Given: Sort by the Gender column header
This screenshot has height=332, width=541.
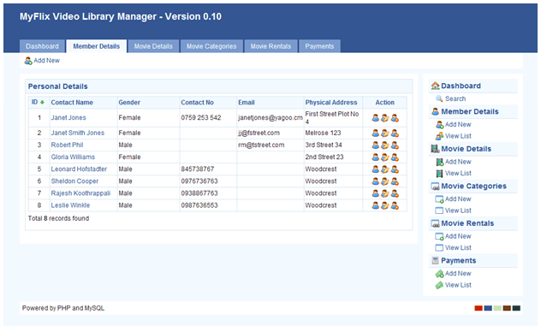Looking at the screenshot, I should pyautogui.click(x=129, y=103).
